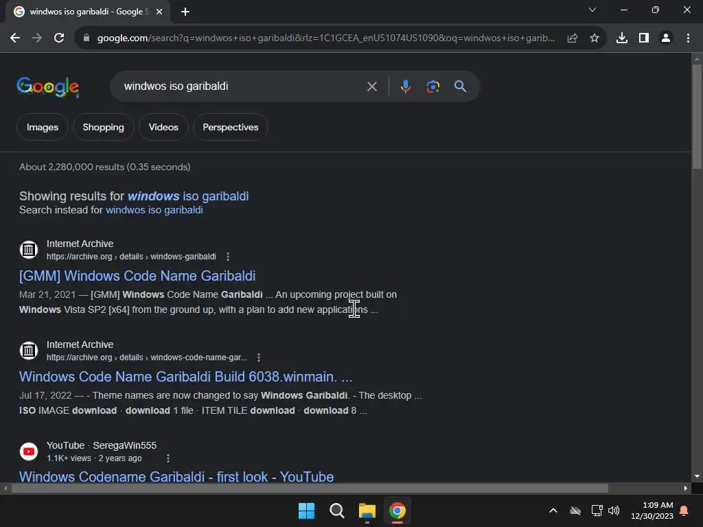703x527 pixels.
Task: Reload the page with refresh icon
Action: [x=59, y=38]
